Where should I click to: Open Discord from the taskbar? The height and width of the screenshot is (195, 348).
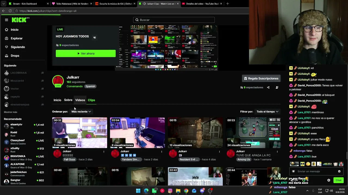click(202, 191)
